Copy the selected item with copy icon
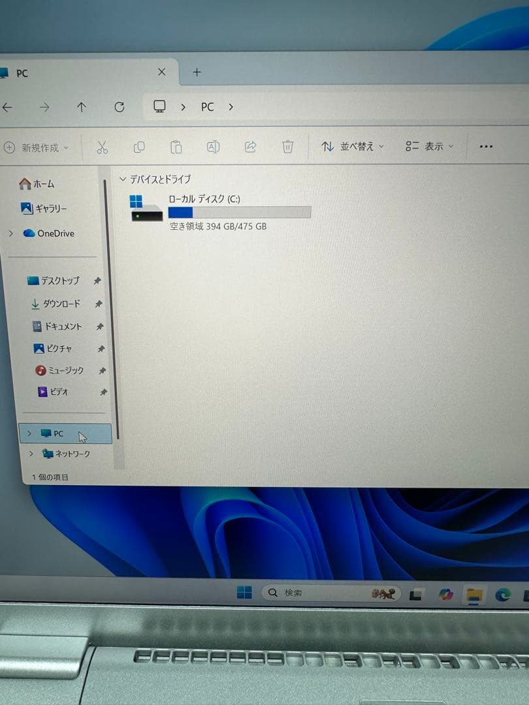 coord(138,147)
